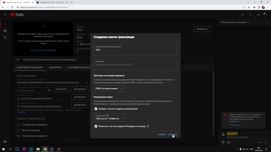The height and width of the screenshot is (152, 271).
Task: Open the YouTube Studio hamburger menu
Action: 5,15
